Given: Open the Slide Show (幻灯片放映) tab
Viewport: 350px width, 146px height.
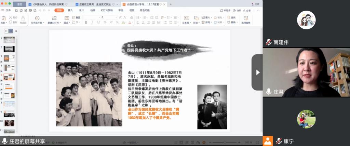Looking at the screenshot, I should [x=106, y=11].
